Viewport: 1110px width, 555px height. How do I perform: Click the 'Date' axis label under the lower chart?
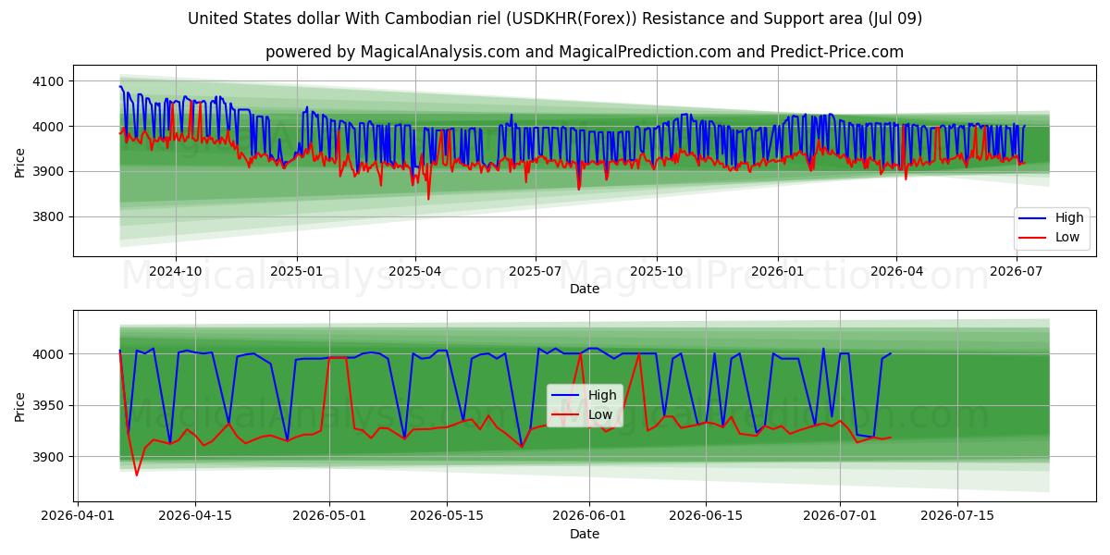585,534
